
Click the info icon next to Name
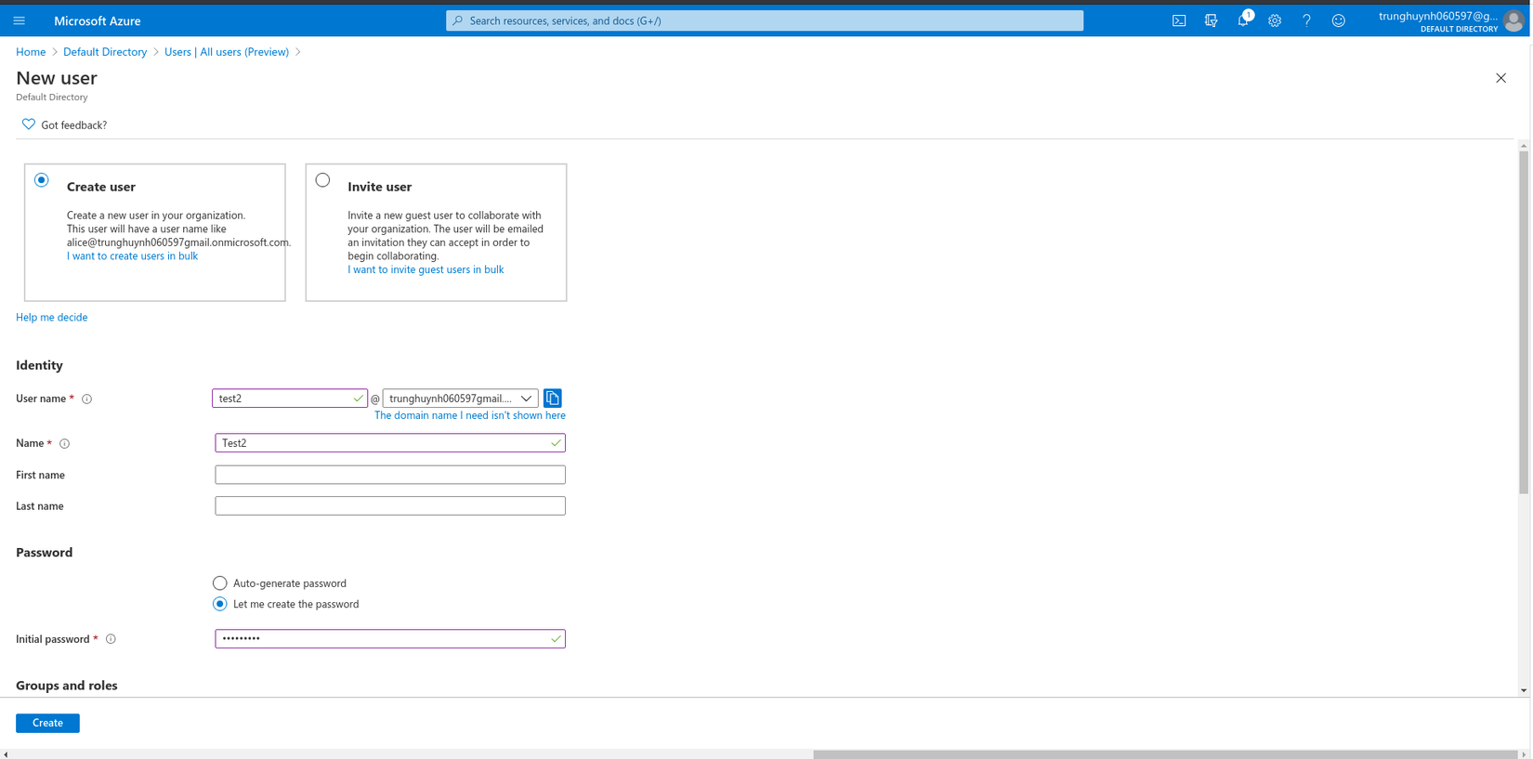(x=65, y=444)
